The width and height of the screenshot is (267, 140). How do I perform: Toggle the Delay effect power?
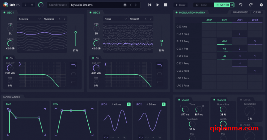179,100
